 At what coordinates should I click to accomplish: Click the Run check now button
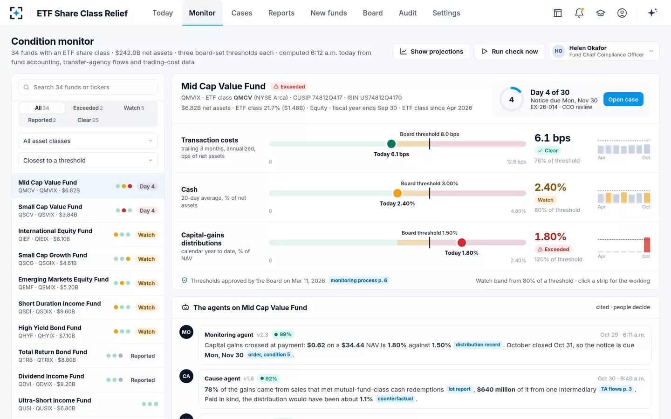pyautogui.click(x=510, y=51)
